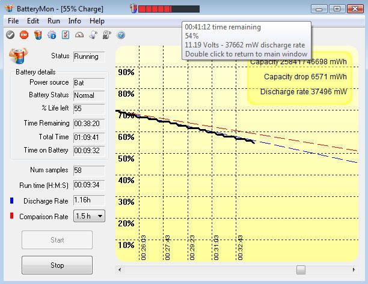Click the restore window button
The image size is (368, 284).
pos(337,9)
